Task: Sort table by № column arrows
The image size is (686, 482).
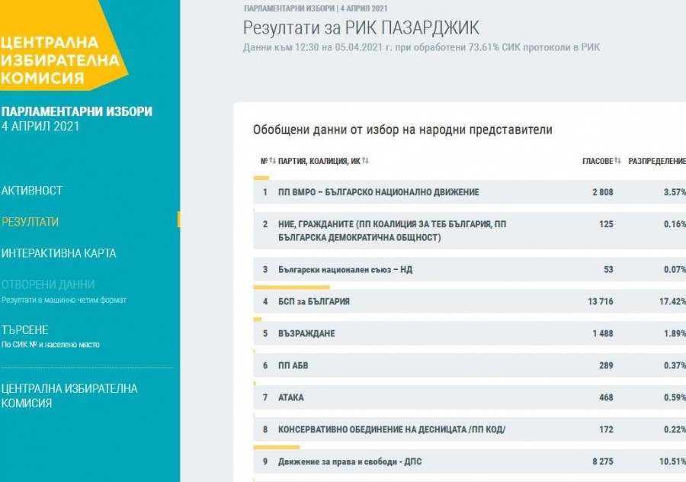Action: 272,161
